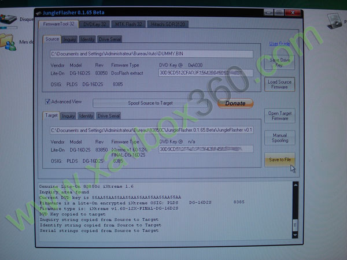The image size is (347, 260).
Task: Select the Drive Serial tab in Target panel
Action: pyautogui.click(x=109, y=116)
